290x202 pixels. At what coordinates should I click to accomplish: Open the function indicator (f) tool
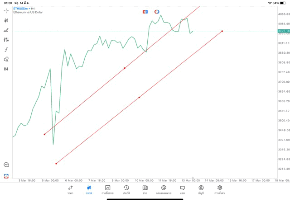click(x=6, y=50)
